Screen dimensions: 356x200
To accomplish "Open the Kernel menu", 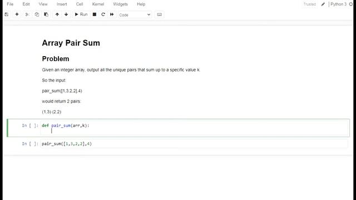I will tap(98, 4).
